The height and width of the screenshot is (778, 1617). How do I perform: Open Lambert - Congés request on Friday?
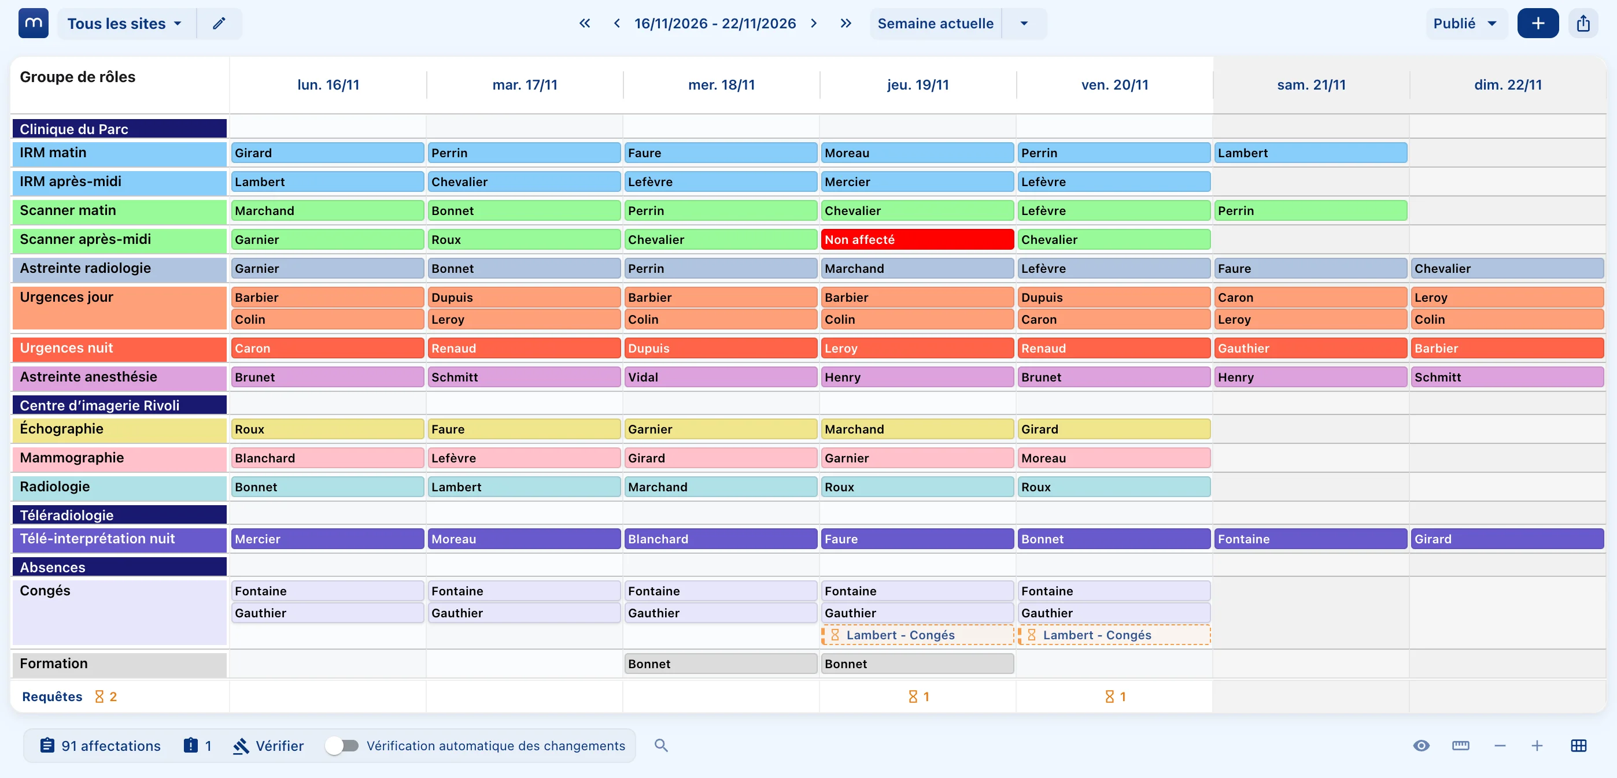(x=1114, y=635)
